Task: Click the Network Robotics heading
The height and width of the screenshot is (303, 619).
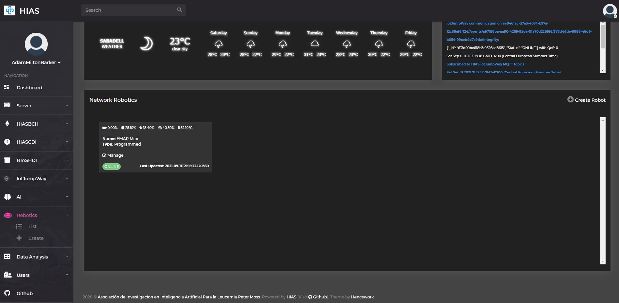Action: tap(113, 100)
